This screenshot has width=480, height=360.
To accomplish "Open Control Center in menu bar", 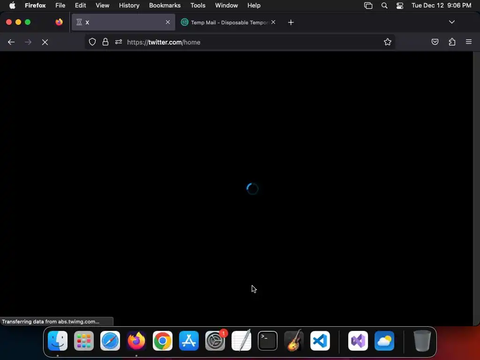I will [x=399, y=6].
